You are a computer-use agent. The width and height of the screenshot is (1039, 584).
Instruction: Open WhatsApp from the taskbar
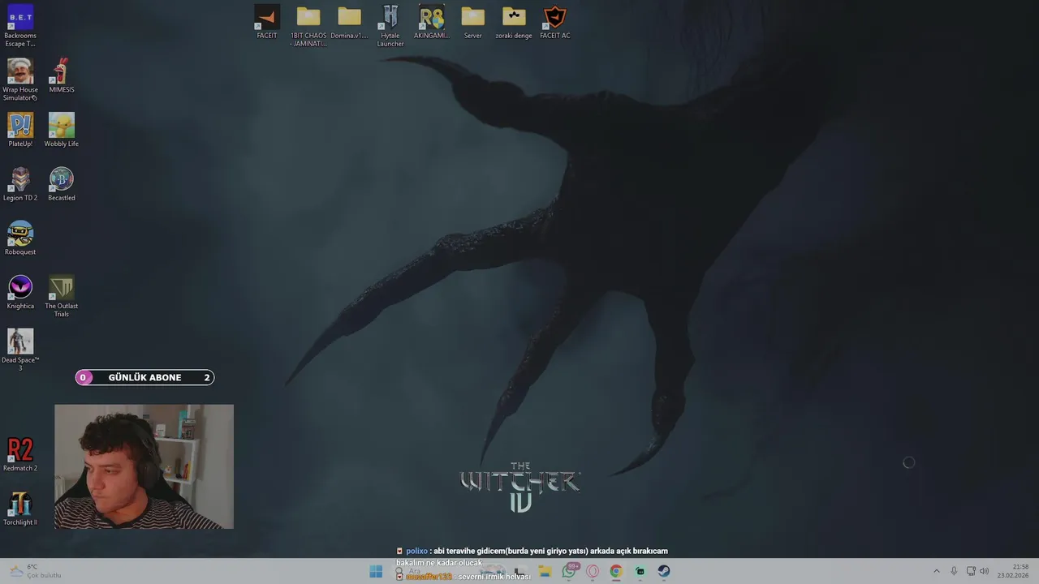pyautogui.click(x=570, y=571)
